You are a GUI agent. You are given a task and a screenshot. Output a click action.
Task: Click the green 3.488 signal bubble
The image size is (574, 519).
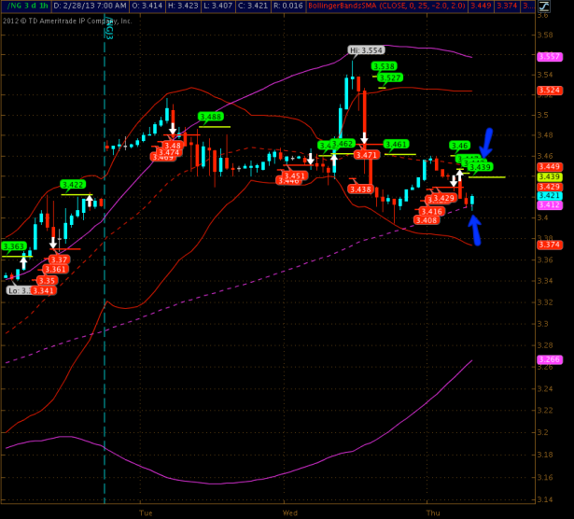point(211,117)
